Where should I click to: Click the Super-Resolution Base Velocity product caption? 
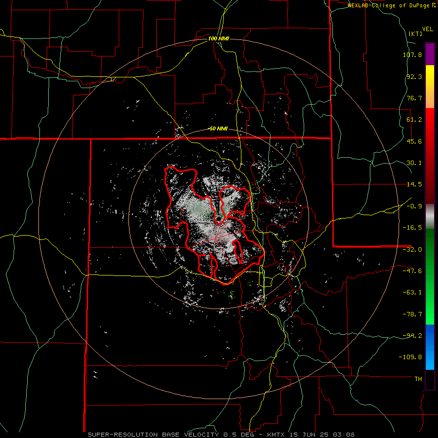click(221, 435)
